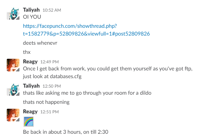Click the "Be back in about 3 hours" message
199x139 pixels.
tap(66, 132)
